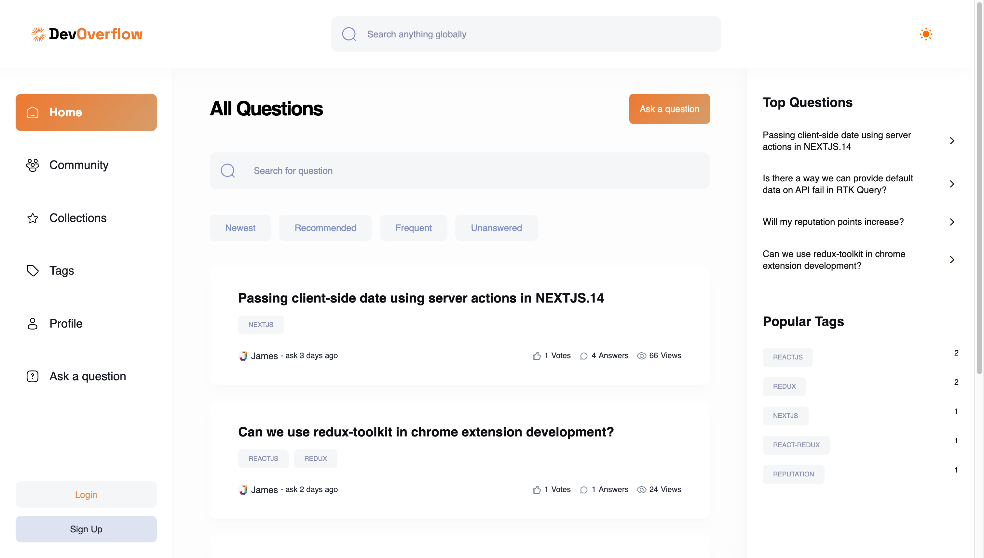
Task: Open top question Passing client-side date
Action: [x=836, y=141]
